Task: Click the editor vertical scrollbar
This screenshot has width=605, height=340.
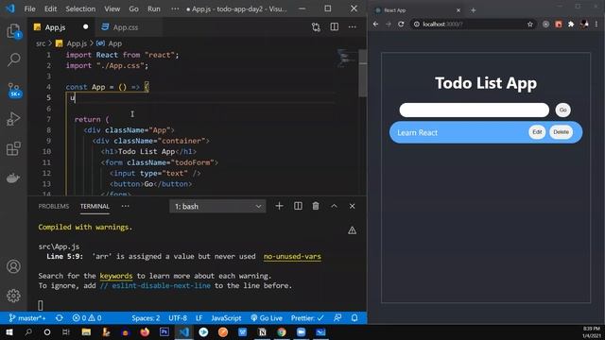Action: [363, 74]
